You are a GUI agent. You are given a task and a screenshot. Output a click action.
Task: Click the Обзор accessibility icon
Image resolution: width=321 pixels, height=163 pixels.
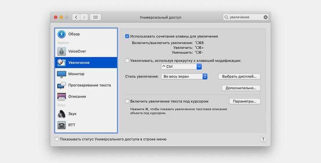tap(62, 34)
